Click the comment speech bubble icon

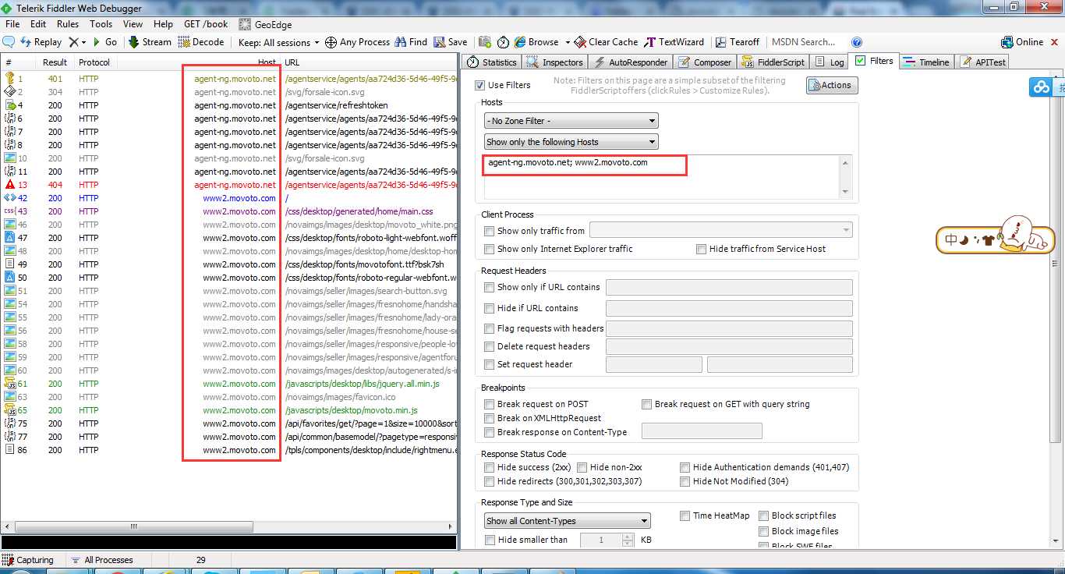[9, 42]
